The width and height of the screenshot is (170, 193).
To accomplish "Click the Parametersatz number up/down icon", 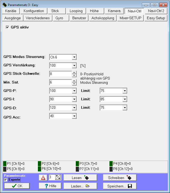I will point(58,178).
